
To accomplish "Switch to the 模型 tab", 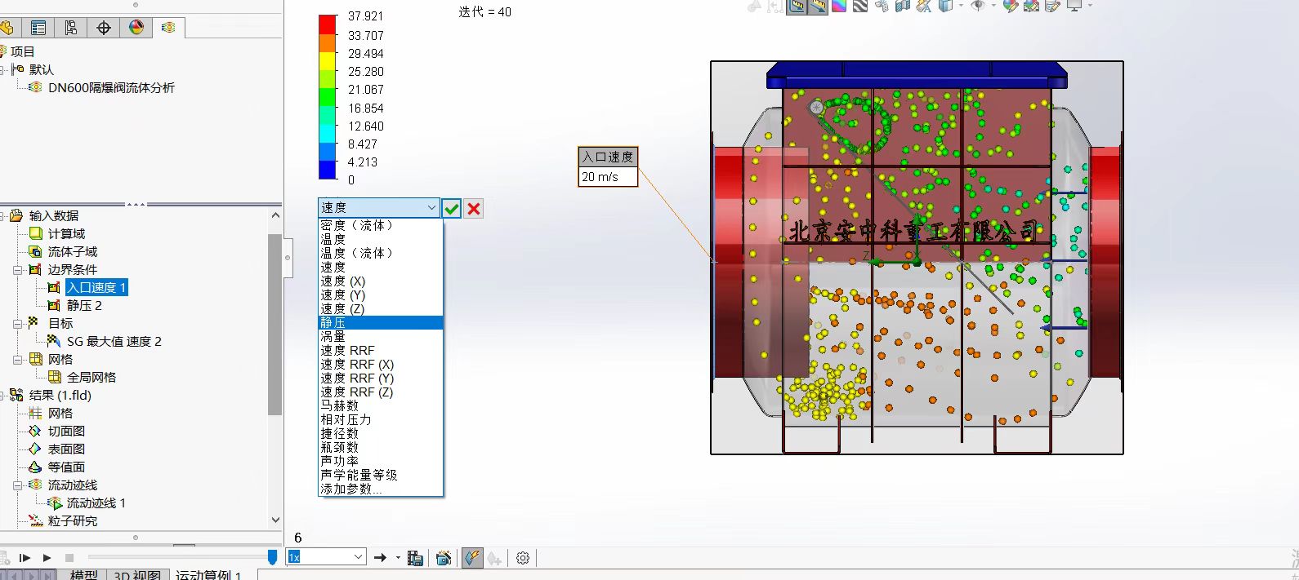I will click(x=83, y=574).
